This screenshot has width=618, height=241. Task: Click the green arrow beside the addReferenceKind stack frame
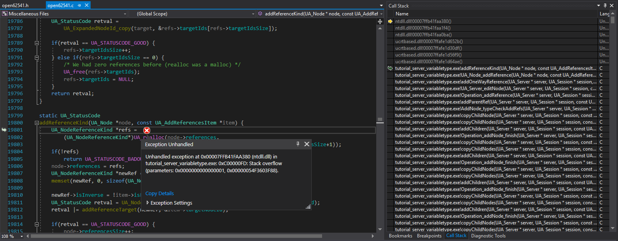point(390,68)
